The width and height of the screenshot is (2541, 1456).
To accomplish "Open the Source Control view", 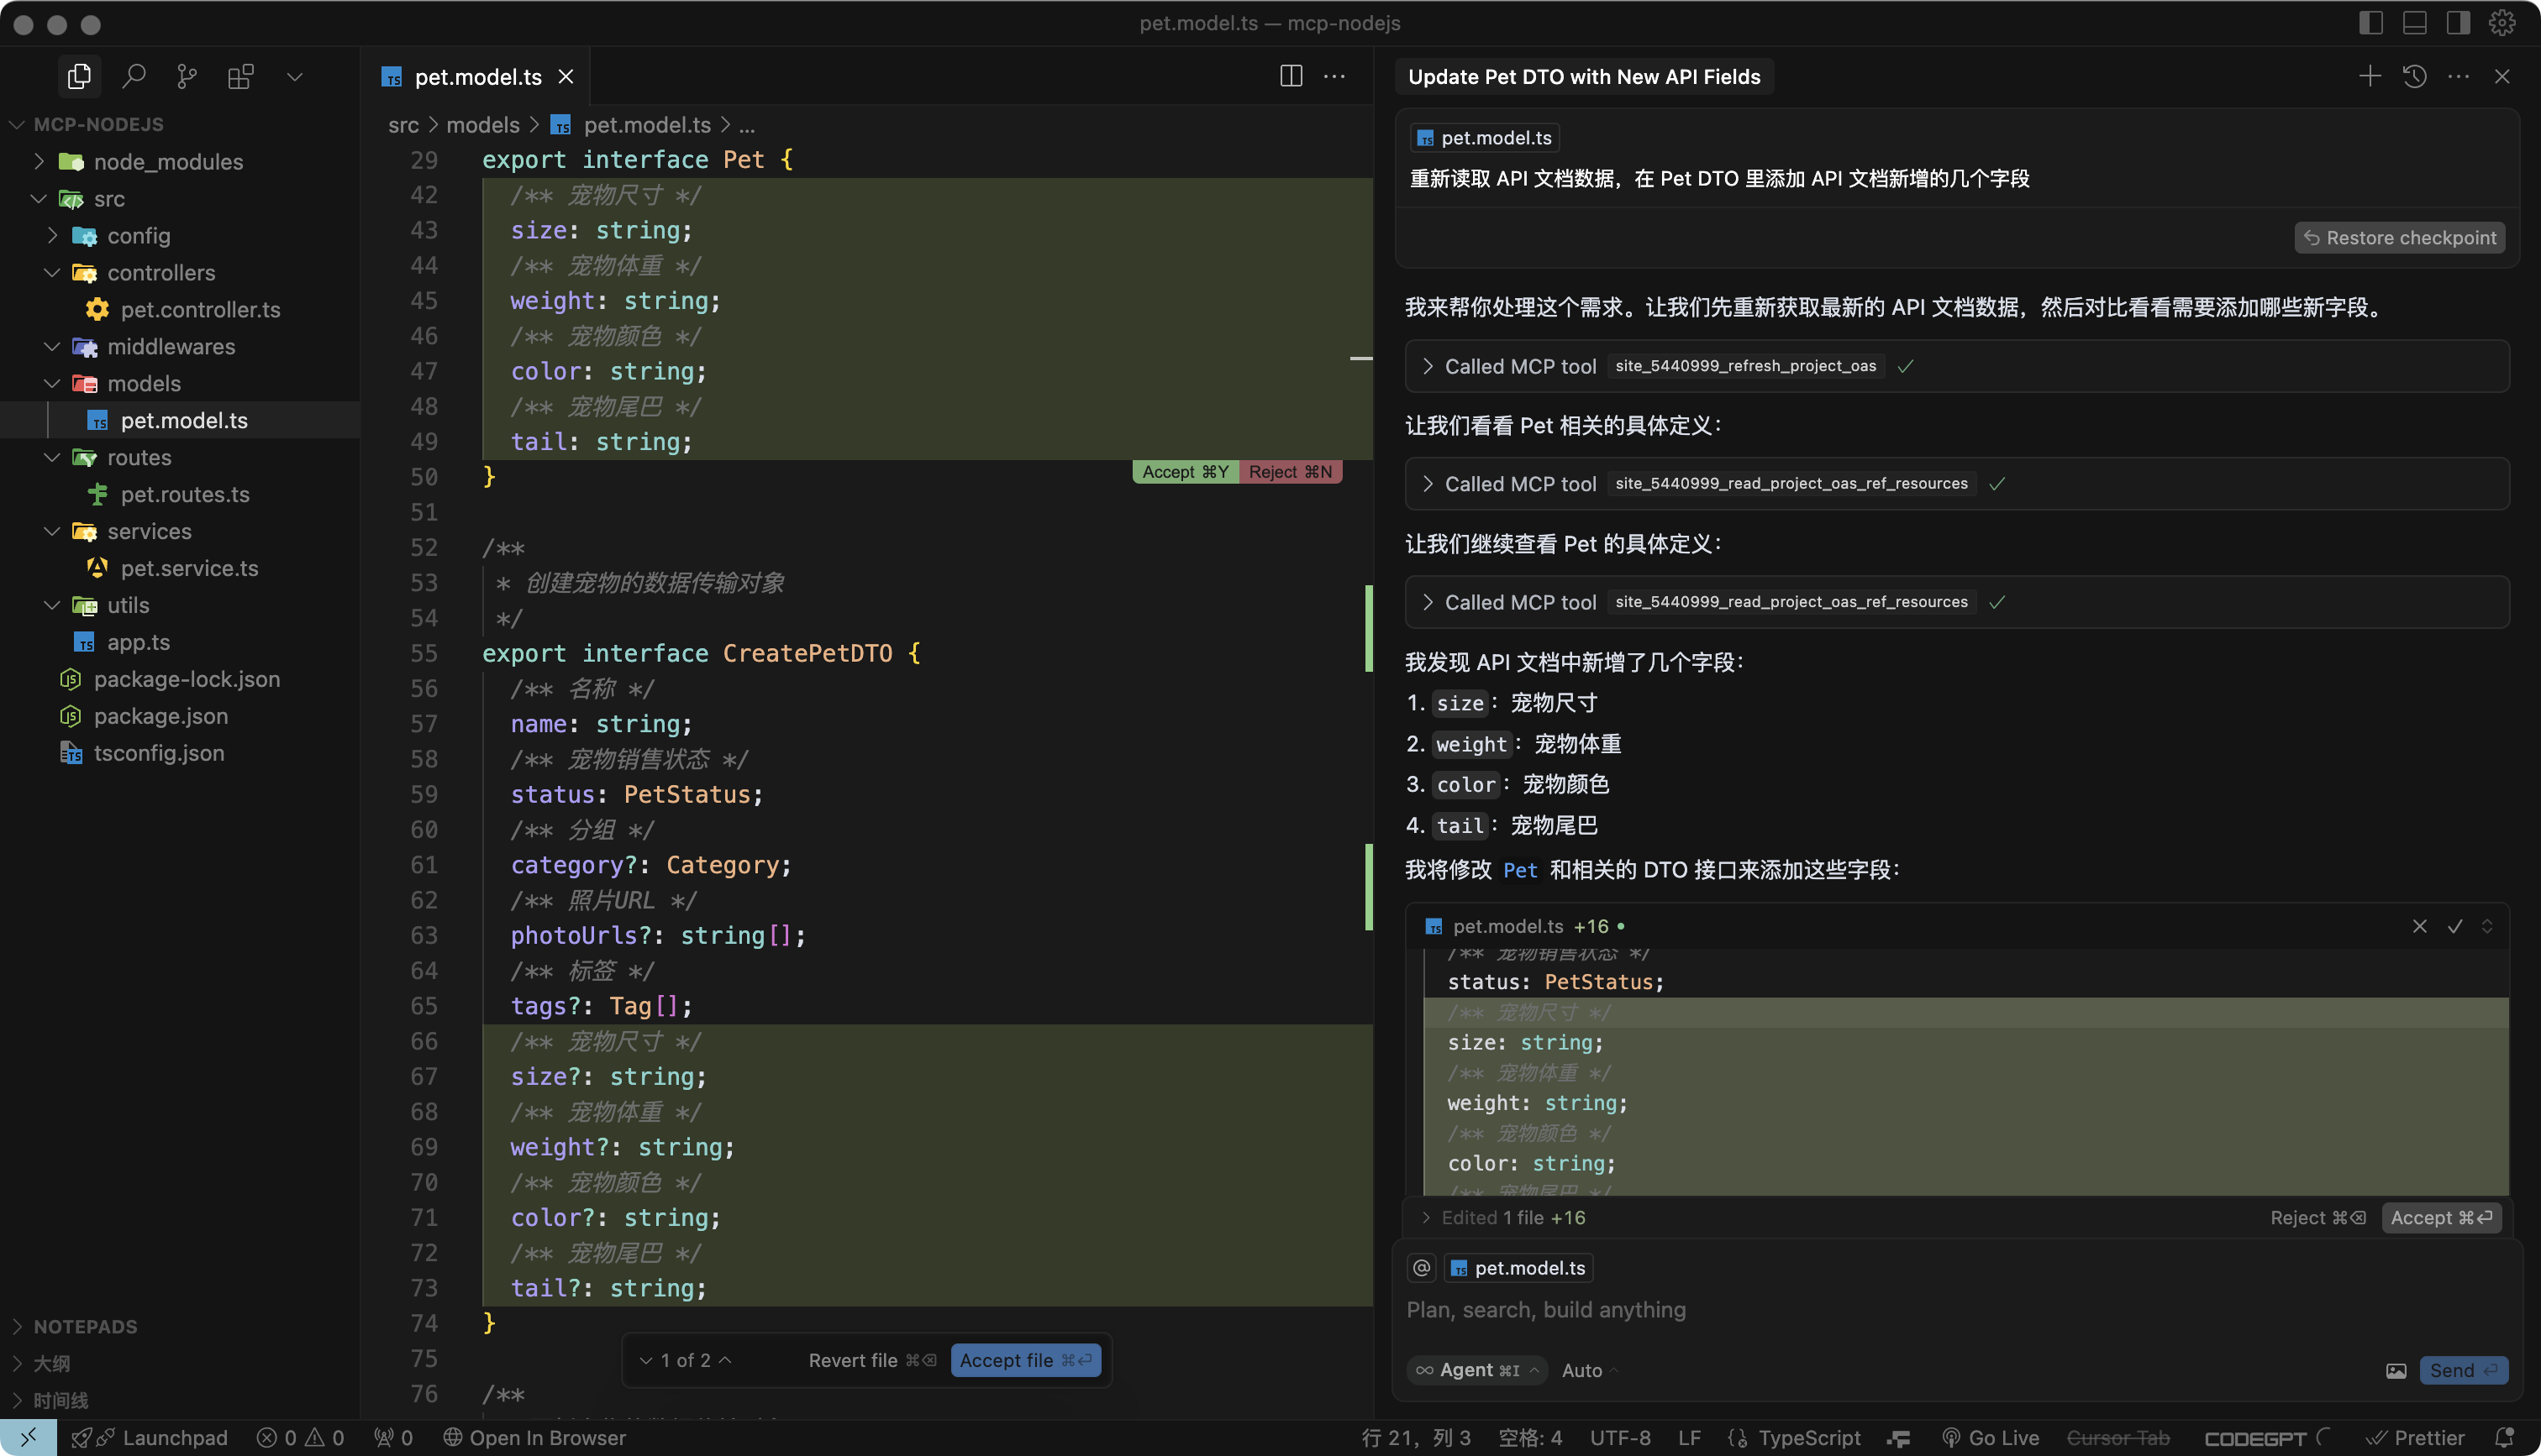I will [x=187, y=76].
